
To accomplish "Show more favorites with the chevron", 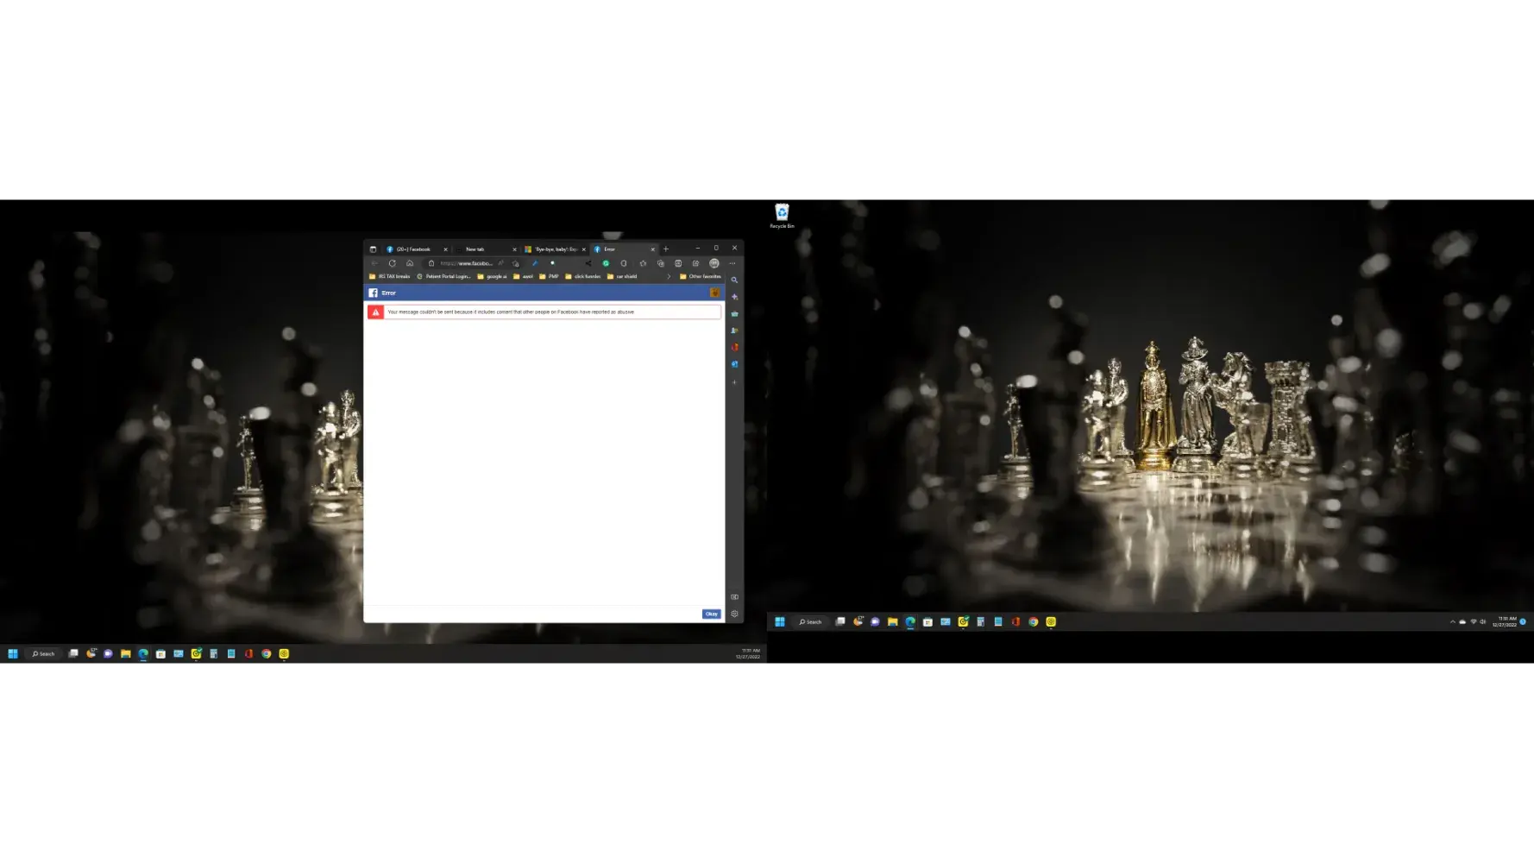I will [669, 276].
